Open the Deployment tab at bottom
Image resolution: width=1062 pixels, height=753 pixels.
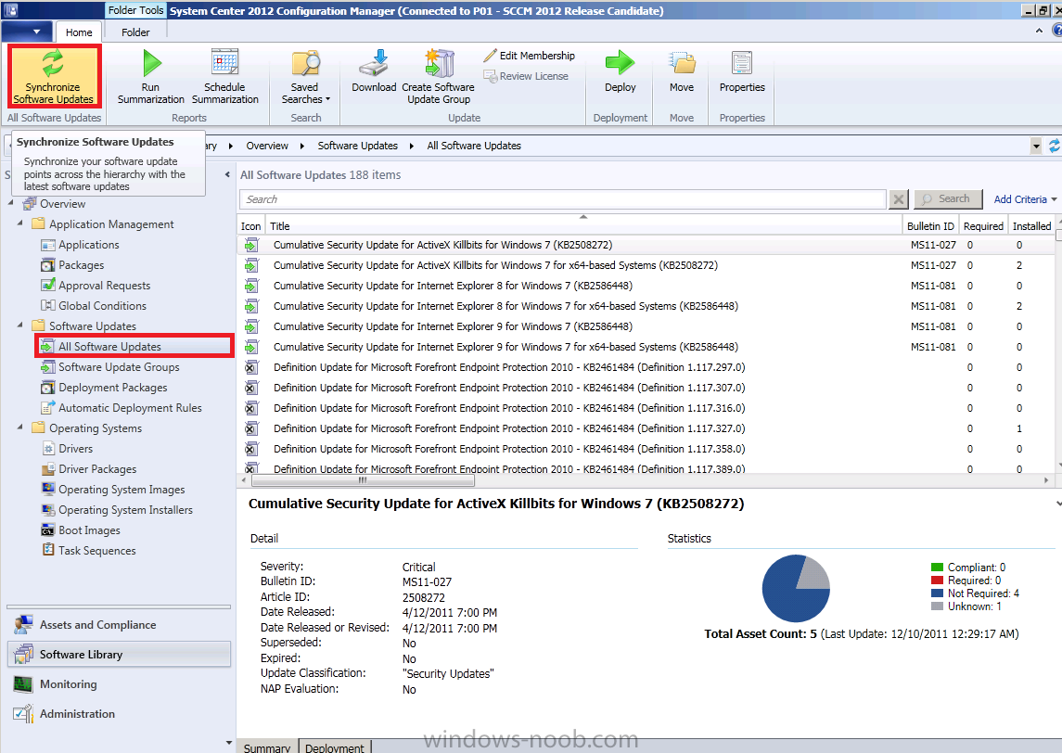point(335,747)
